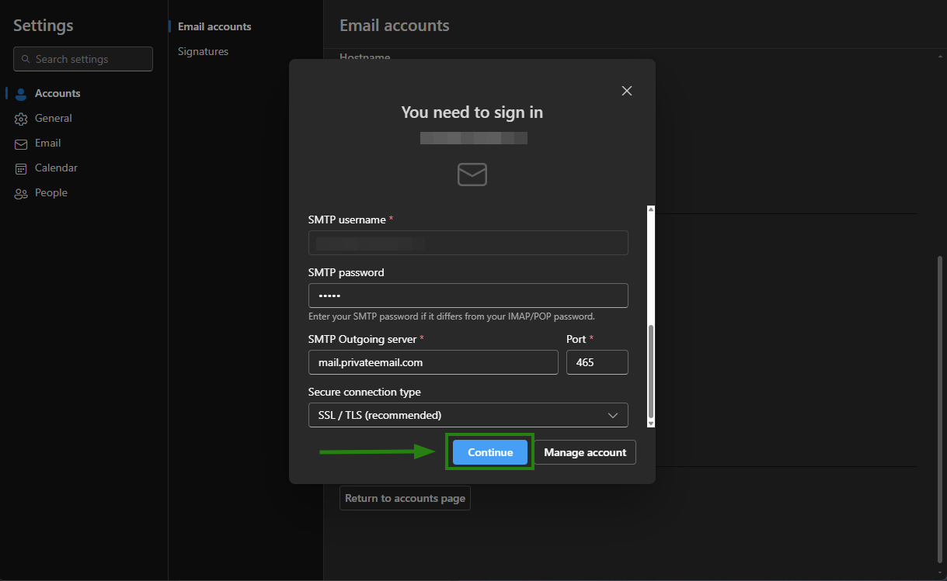Switch to the Signatures tab
This screenshot has width=947, height=581.
click(203, 51)
